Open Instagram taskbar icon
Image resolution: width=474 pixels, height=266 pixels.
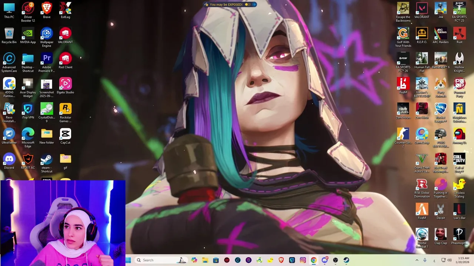coord(303,260)
